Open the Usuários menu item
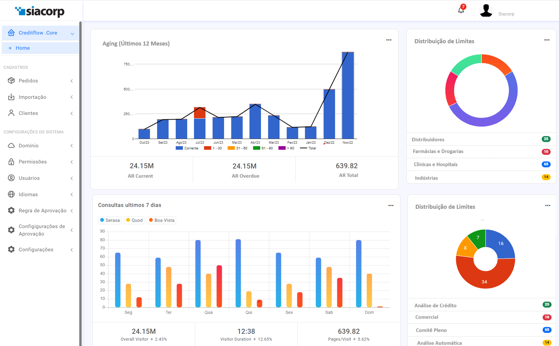This screenshot has height=346, width=559. coord(40,178)
